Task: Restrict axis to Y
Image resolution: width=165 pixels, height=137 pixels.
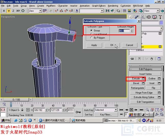Action: click(x=9, y=11)
